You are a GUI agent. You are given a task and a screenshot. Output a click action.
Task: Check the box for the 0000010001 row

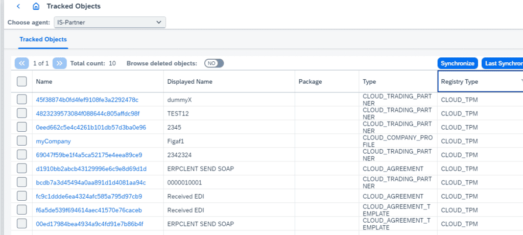pos(21,182)
